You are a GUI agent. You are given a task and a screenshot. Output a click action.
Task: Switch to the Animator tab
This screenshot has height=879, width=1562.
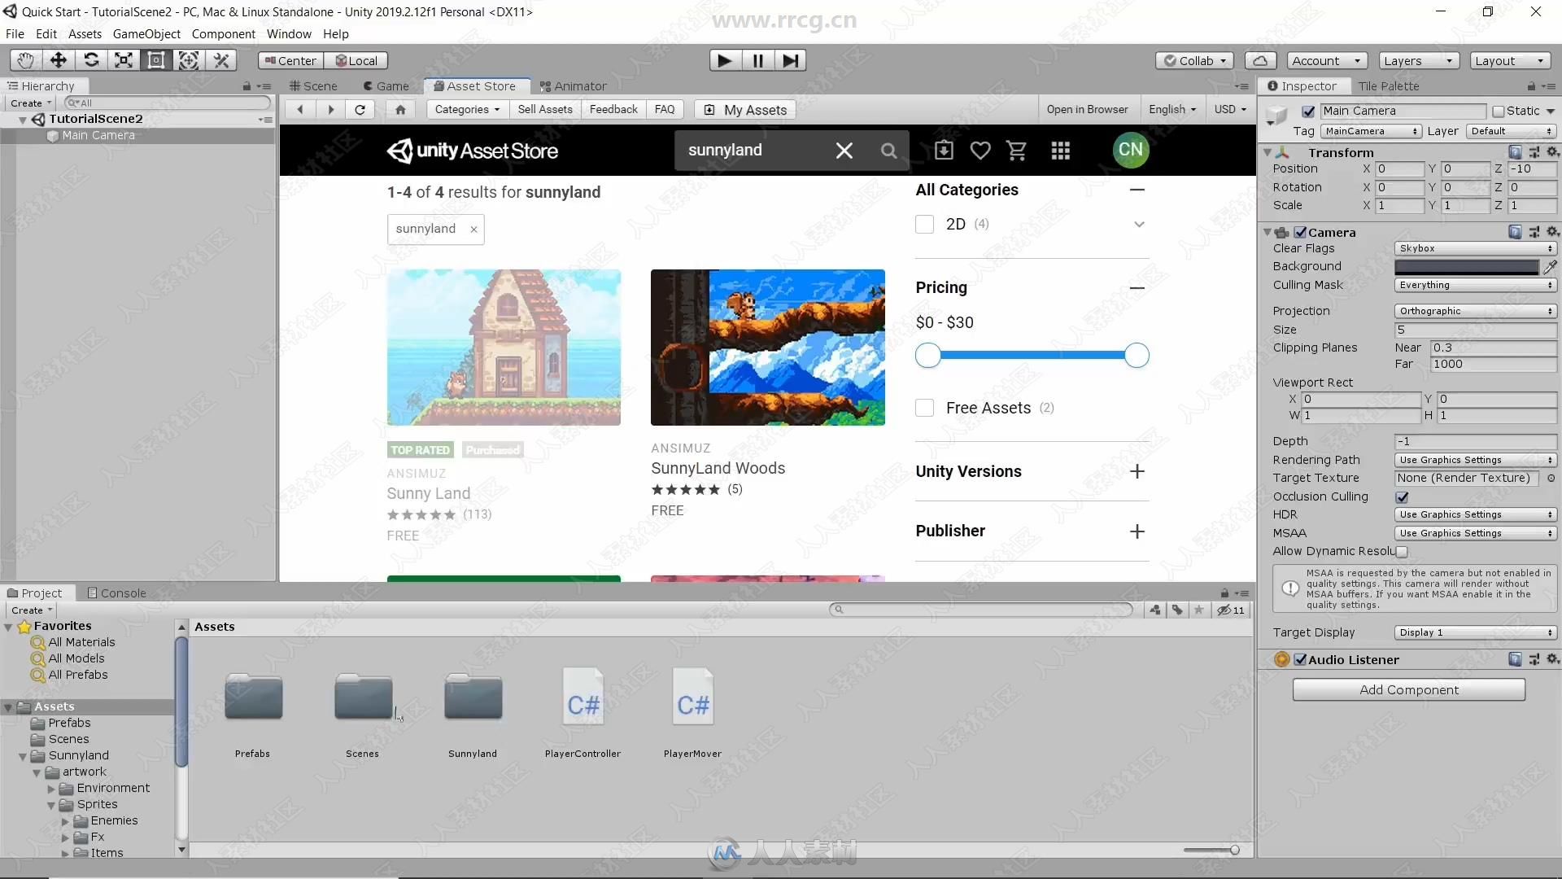pyautogui.click(x=574, y=86)
